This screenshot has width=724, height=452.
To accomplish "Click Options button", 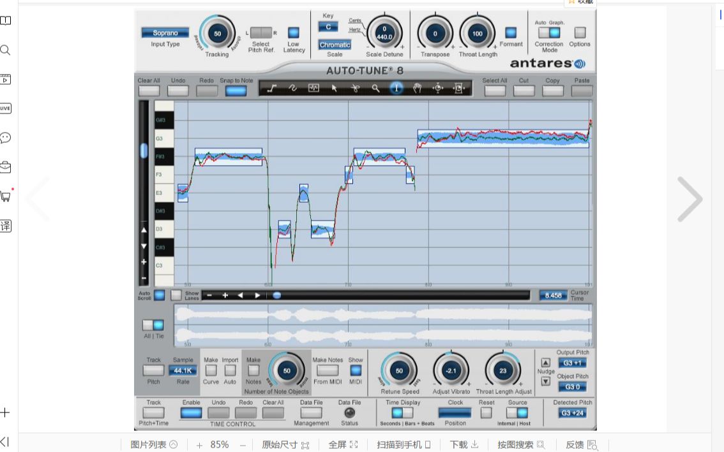I will click(x=580, y=33).
